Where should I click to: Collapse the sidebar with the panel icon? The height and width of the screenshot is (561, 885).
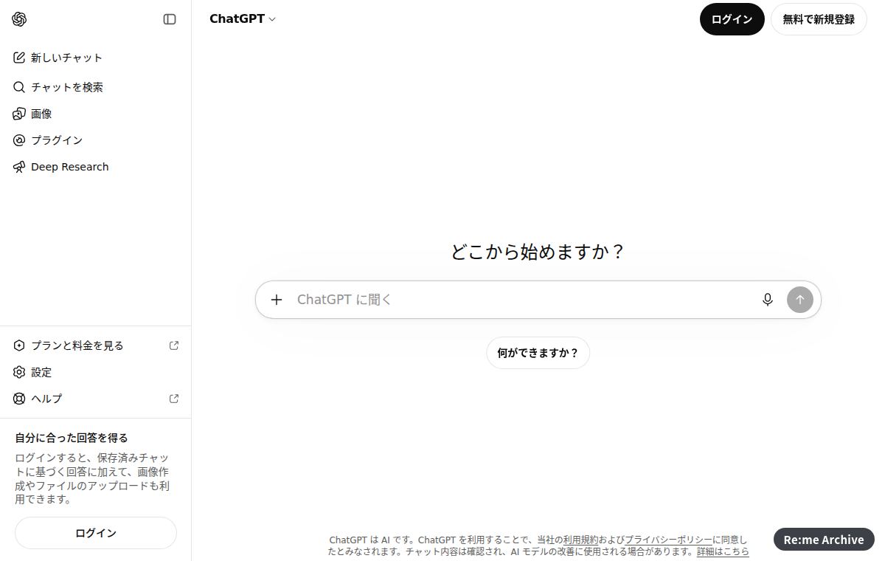[170, 19]
